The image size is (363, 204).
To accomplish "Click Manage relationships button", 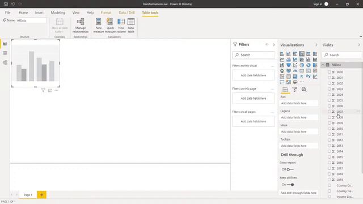I will (81, 25).
